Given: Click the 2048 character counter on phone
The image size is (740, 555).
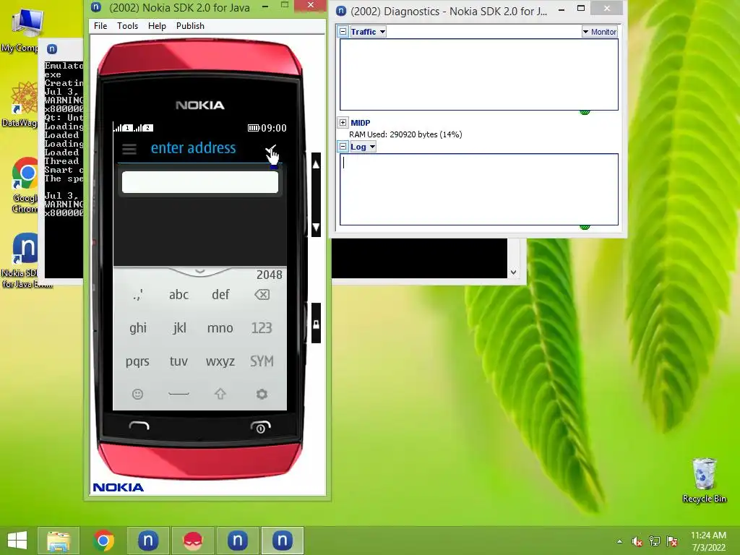Looking at the screenshot, I should click(269, 275).
